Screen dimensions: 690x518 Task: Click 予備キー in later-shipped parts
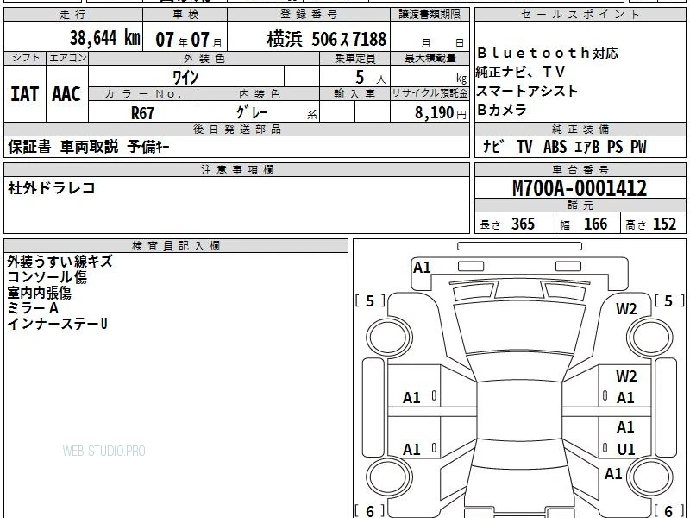(148, 147)
